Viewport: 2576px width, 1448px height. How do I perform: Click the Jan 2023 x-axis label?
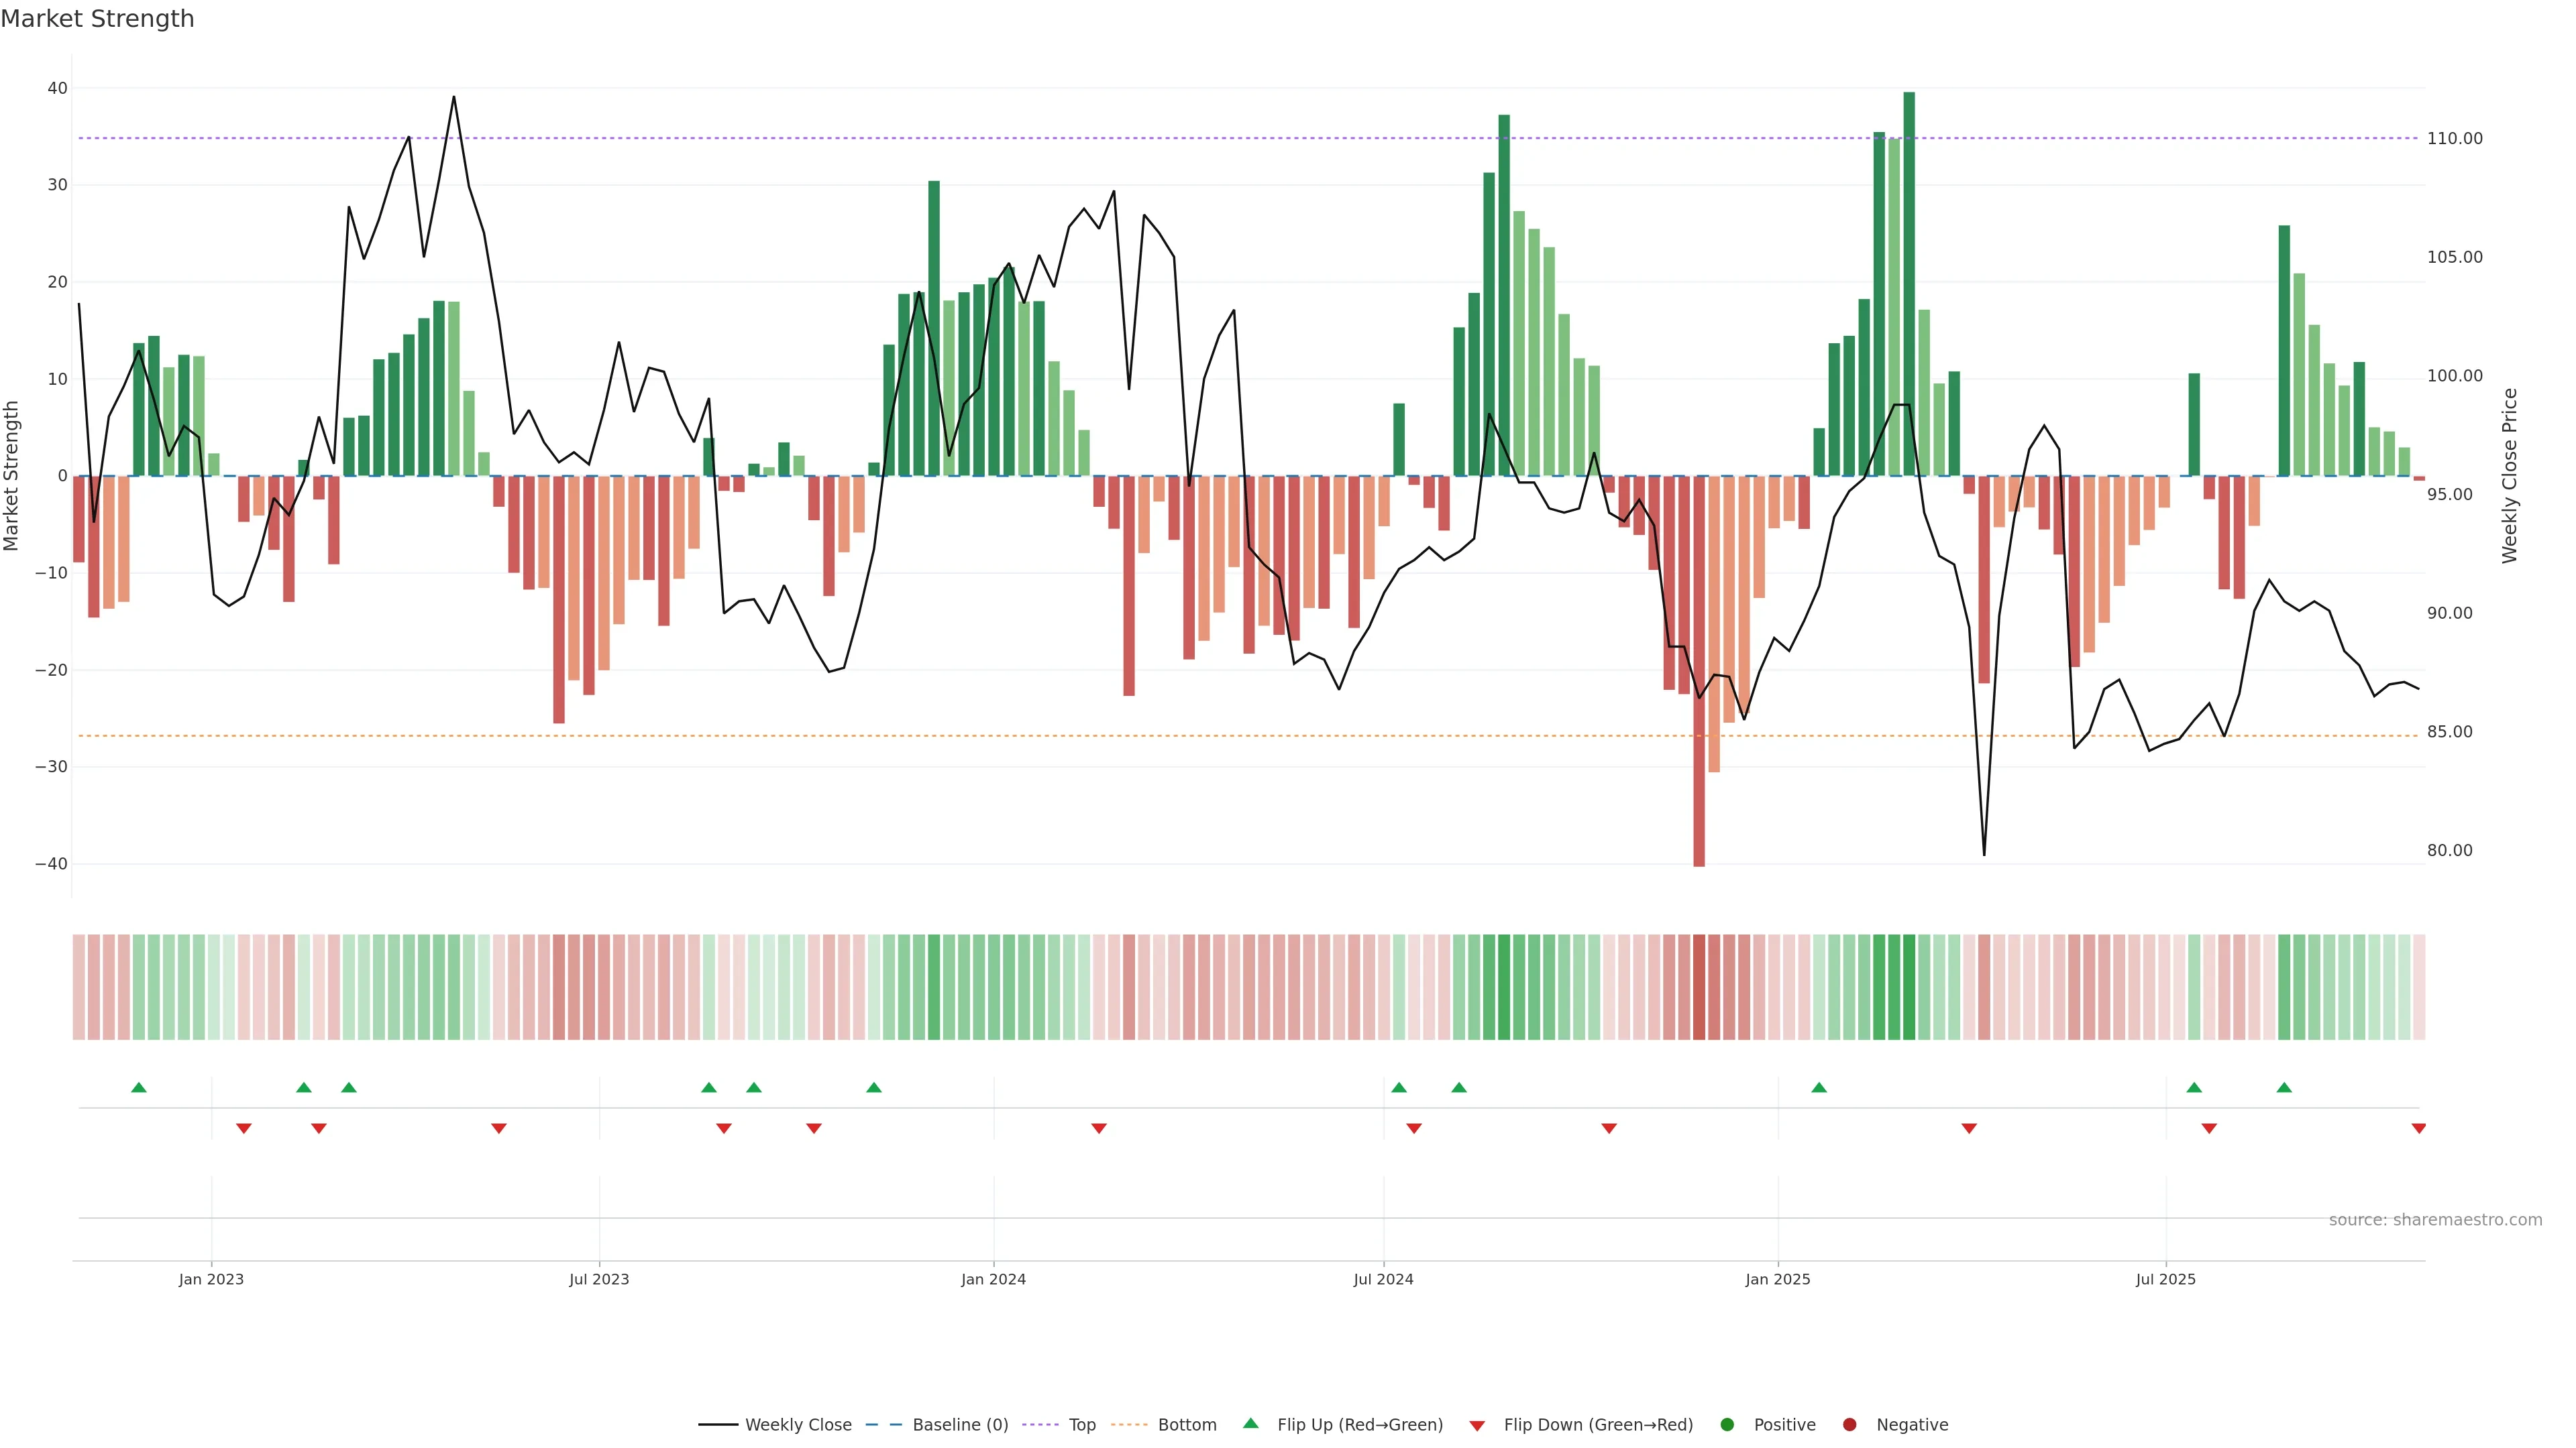point(211,1279)
